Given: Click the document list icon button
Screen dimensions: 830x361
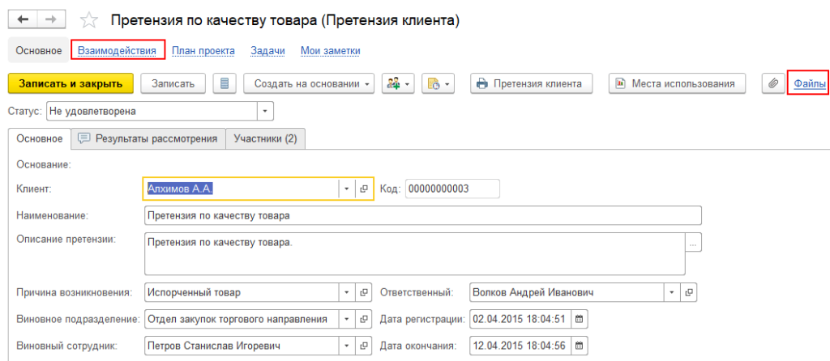Looking at the screenshot, I should pyautogui.click(x=225, y=83).
